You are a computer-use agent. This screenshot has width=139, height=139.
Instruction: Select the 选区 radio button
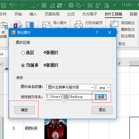point(23,53)
